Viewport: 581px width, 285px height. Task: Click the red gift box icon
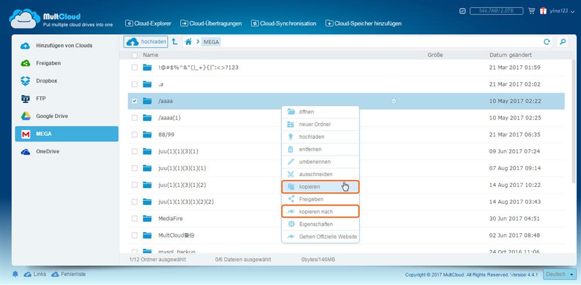[543, 10]
